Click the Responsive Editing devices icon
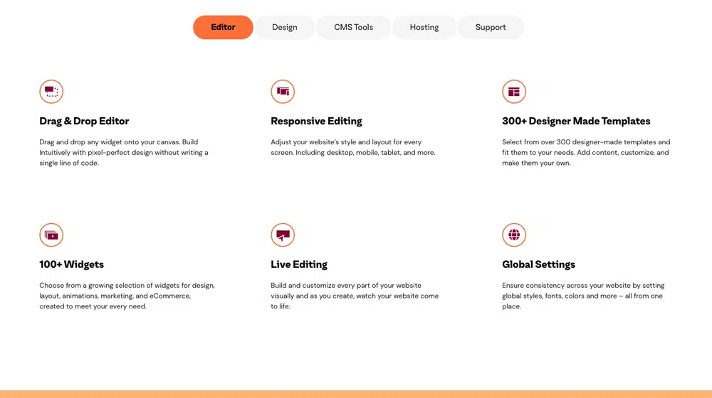The height and width of the screenshot is (398, 712). 283,92
